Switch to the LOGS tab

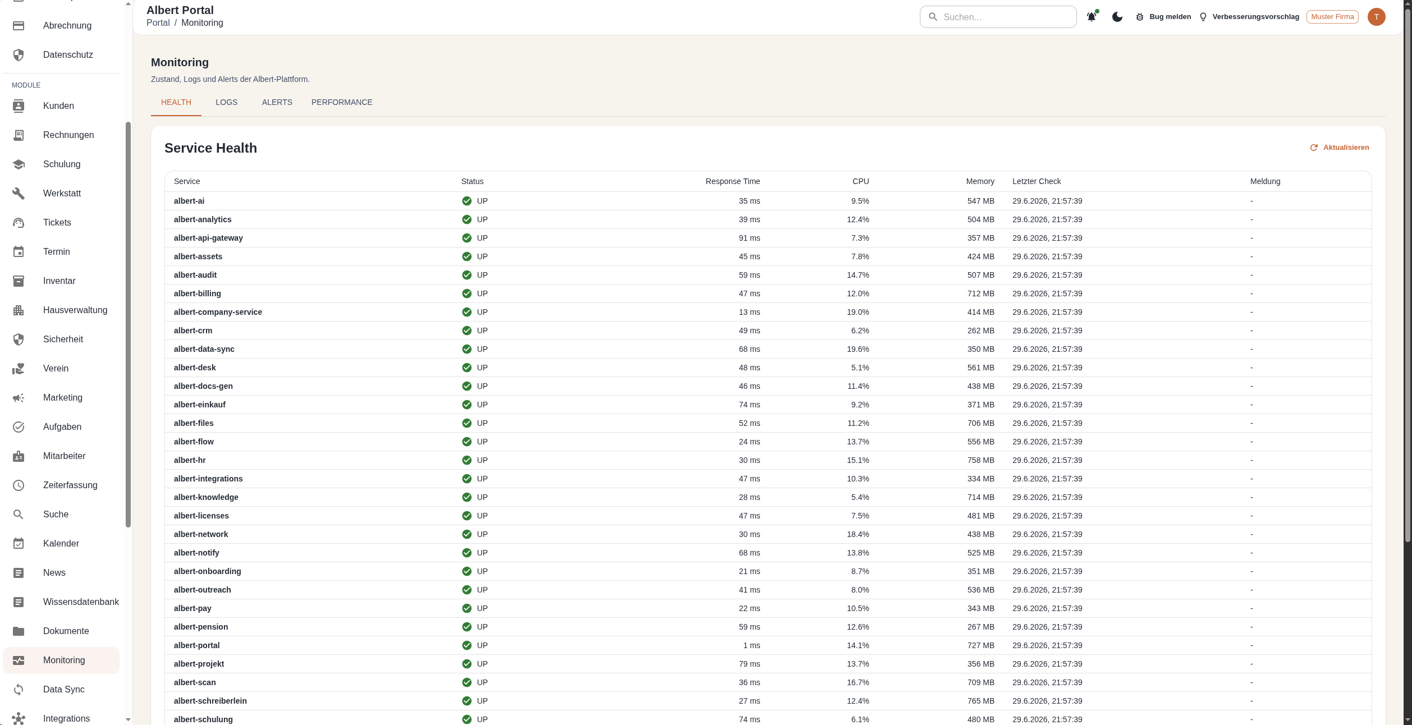[227, 102]
